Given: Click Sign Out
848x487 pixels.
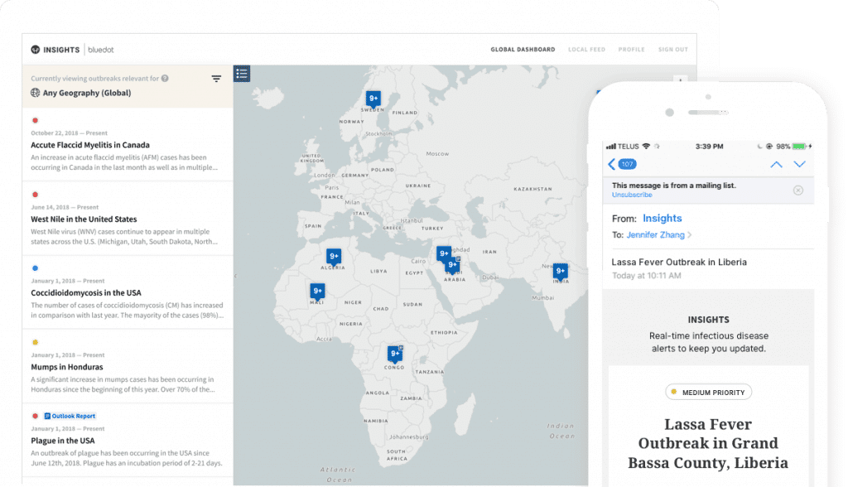Looking at the screenshot, I should (x=673, y=50).
